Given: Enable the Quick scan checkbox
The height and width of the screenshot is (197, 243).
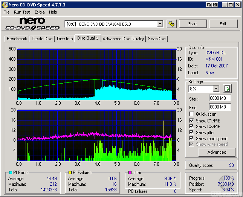Looking at the screenshot, I should [x=192, y=114].
